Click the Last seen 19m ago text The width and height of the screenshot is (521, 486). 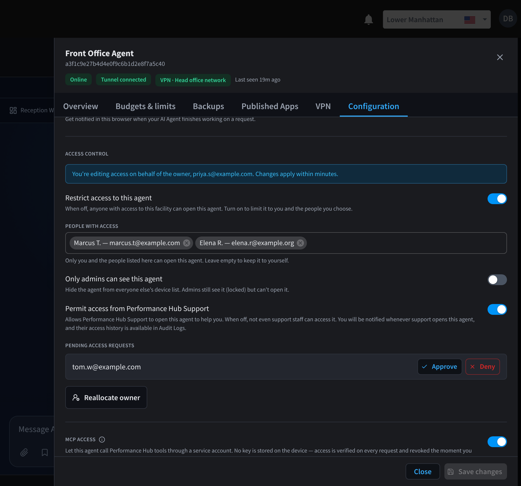258,80
